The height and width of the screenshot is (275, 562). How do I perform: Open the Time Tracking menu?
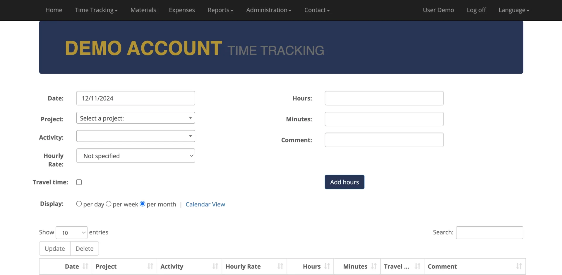pyautogui.click(x=96, y=10)
